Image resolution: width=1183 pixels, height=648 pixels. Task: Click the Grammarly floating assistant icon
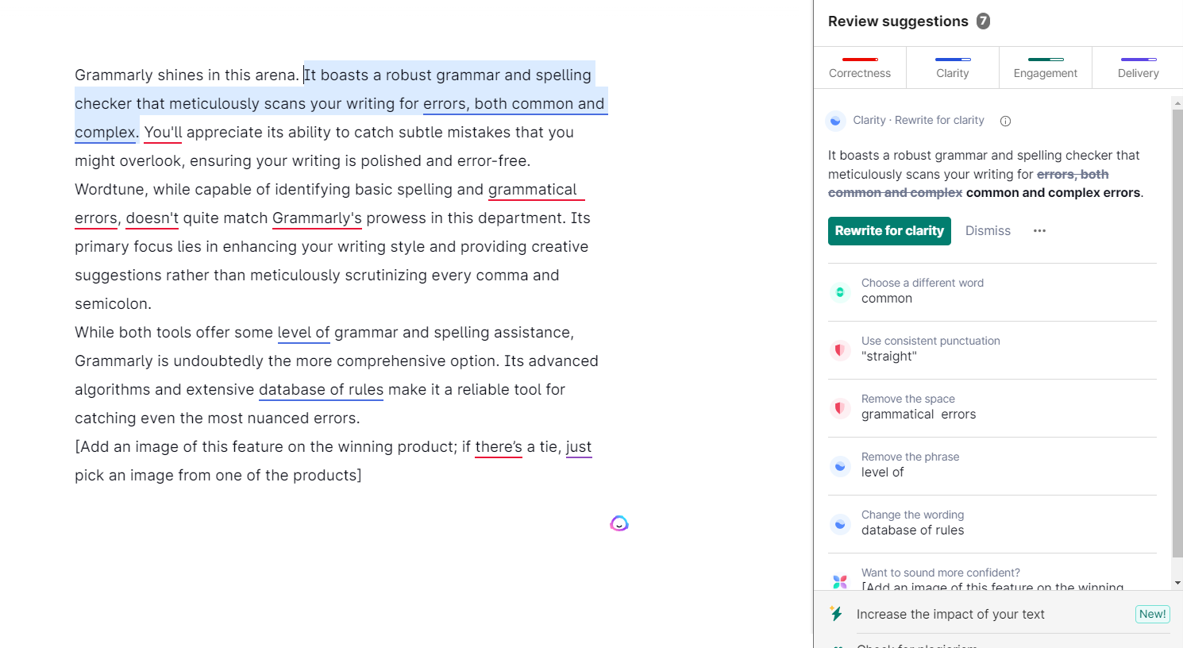coord(619,523)
